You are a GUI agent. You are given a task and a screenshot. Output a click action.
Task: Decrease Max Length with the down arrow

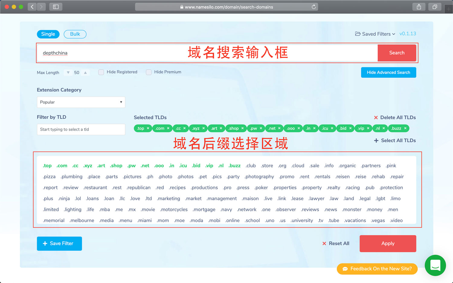point(68,72)
